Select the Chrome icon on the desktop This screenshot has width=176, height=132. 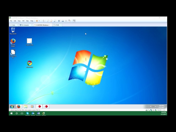[x=30, y=64]
